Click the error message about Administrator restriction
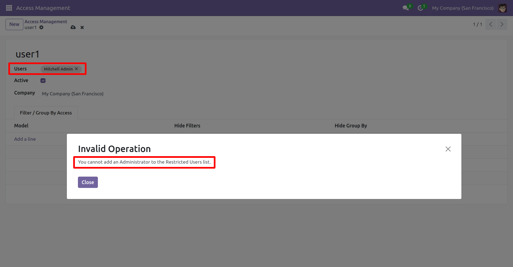The image size is (513, 267). tap(144, 162)
